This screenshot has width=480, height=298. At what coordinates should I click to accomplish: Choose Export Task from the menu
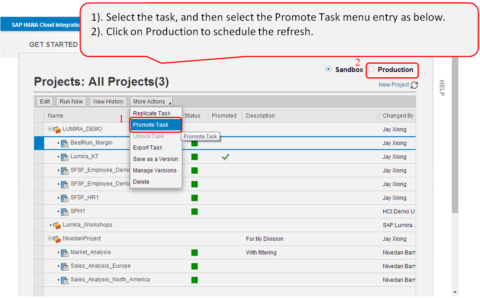tap(148, 148)
